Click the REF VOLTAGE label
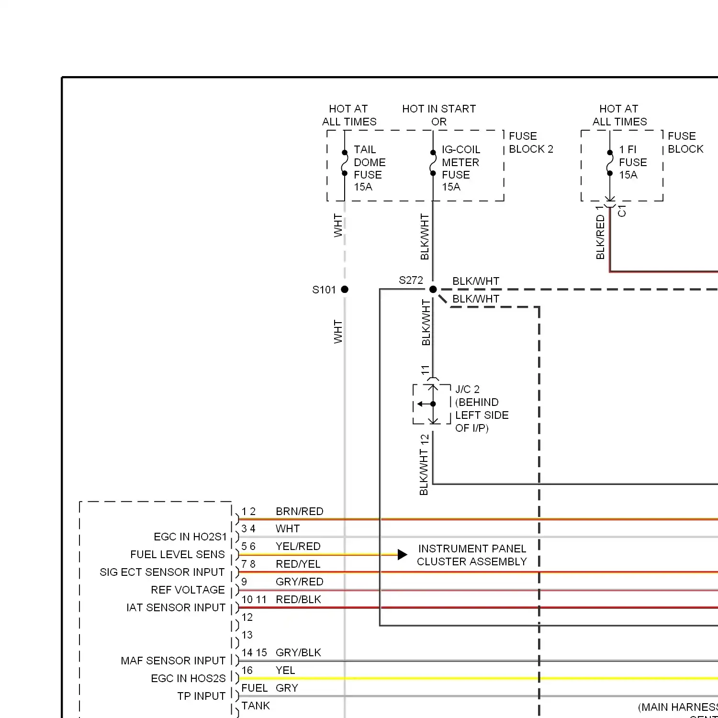Image resolution: width=718 pixels, height=718 pixels. click(x=188, y=590)
